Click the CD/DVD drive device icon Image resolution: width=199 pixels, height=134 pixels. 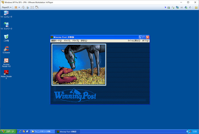coord(173,7)
